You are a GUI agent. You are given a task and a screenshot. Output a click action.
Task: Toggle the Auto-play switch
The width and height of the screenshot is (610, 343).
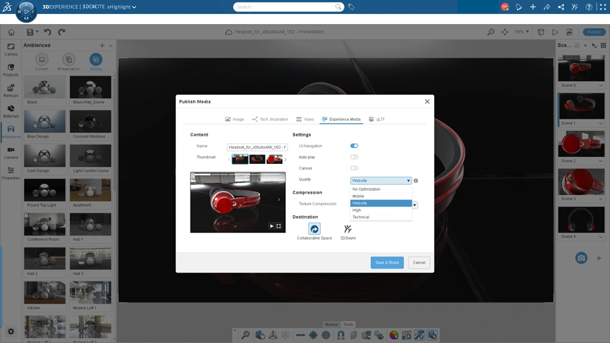[354, 157]
